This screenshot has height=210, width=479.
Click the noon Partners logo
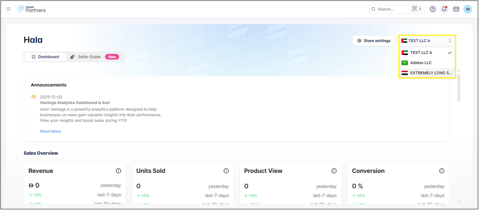[x=32, y=9]
